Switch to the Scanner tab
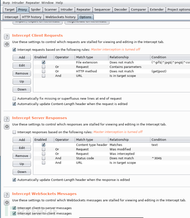This screenshot has height=218, width=190. pos(51,9)
